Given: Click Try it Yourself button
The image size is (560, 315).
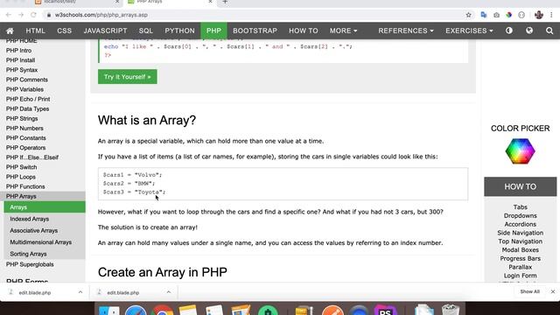Looking at the screenshot, I should 128,77.
